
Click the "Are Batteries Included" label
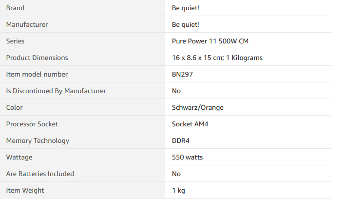[40, 174]
